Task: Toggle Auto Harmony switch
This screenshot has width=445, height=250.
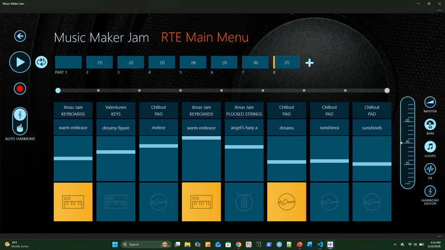Action: [20, 121]
